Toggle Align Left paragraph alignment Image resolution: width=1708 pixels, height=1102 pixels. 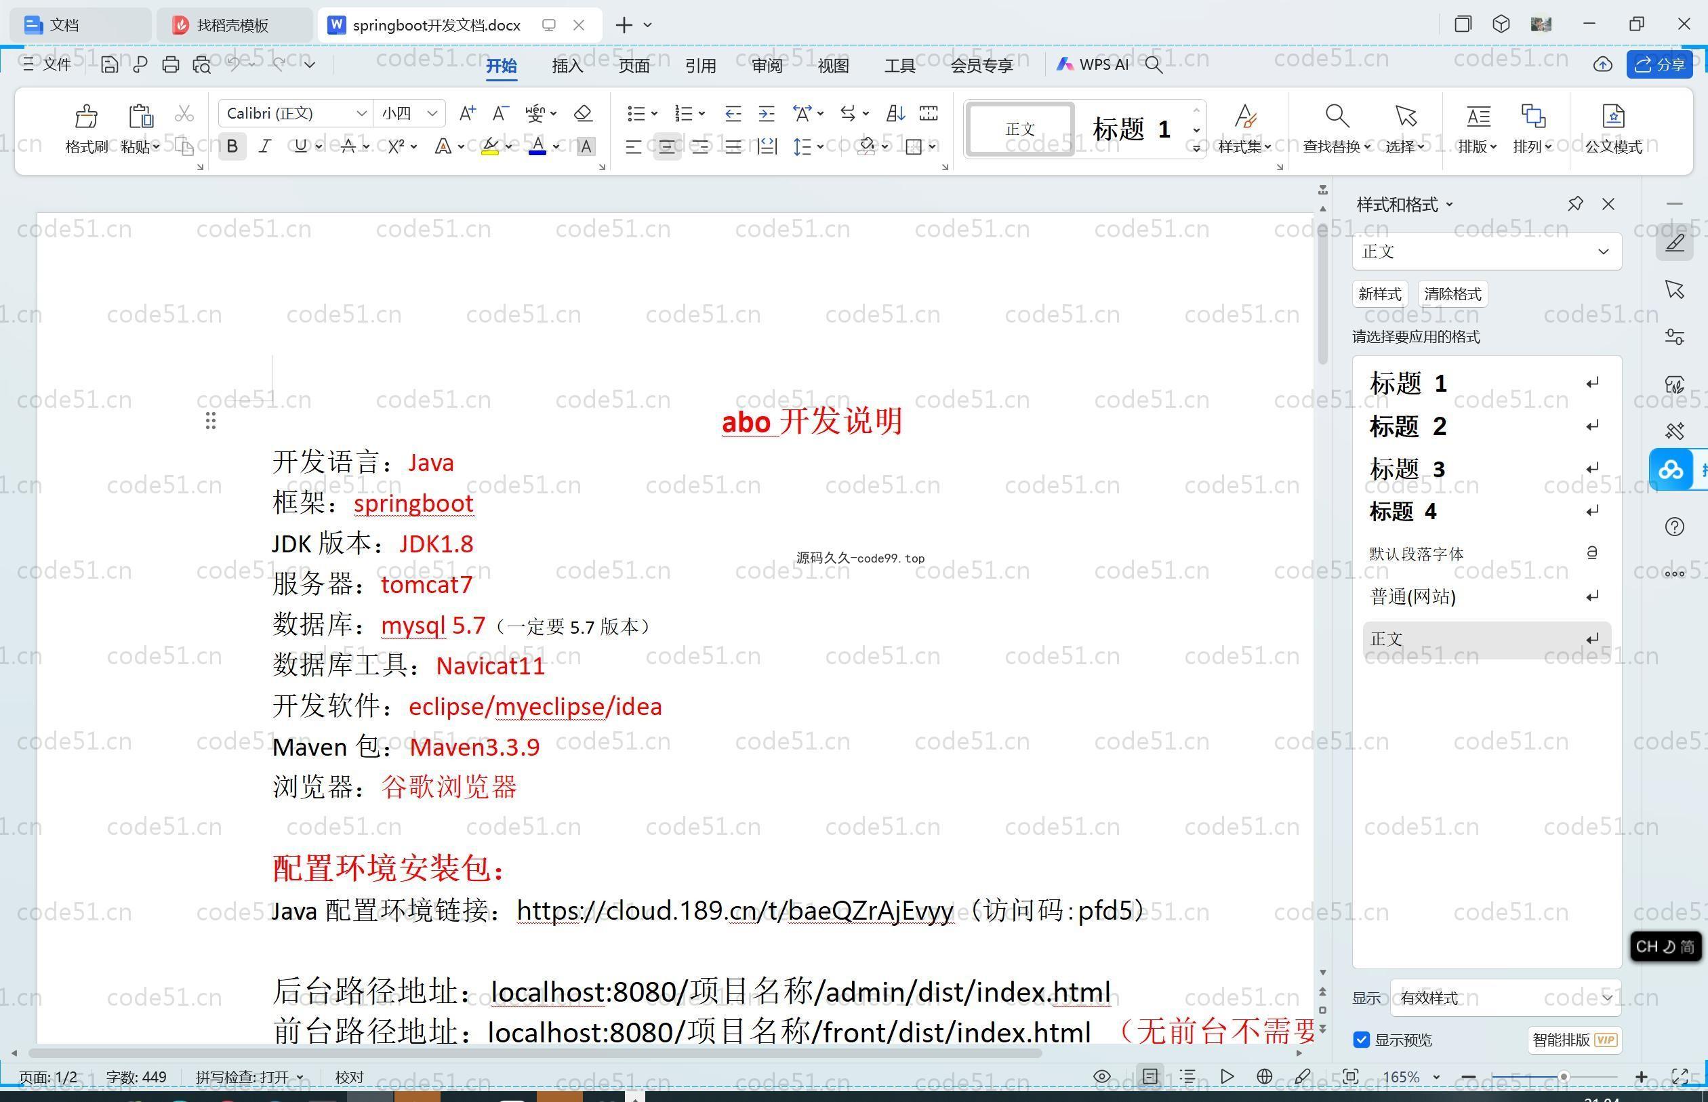632,146
